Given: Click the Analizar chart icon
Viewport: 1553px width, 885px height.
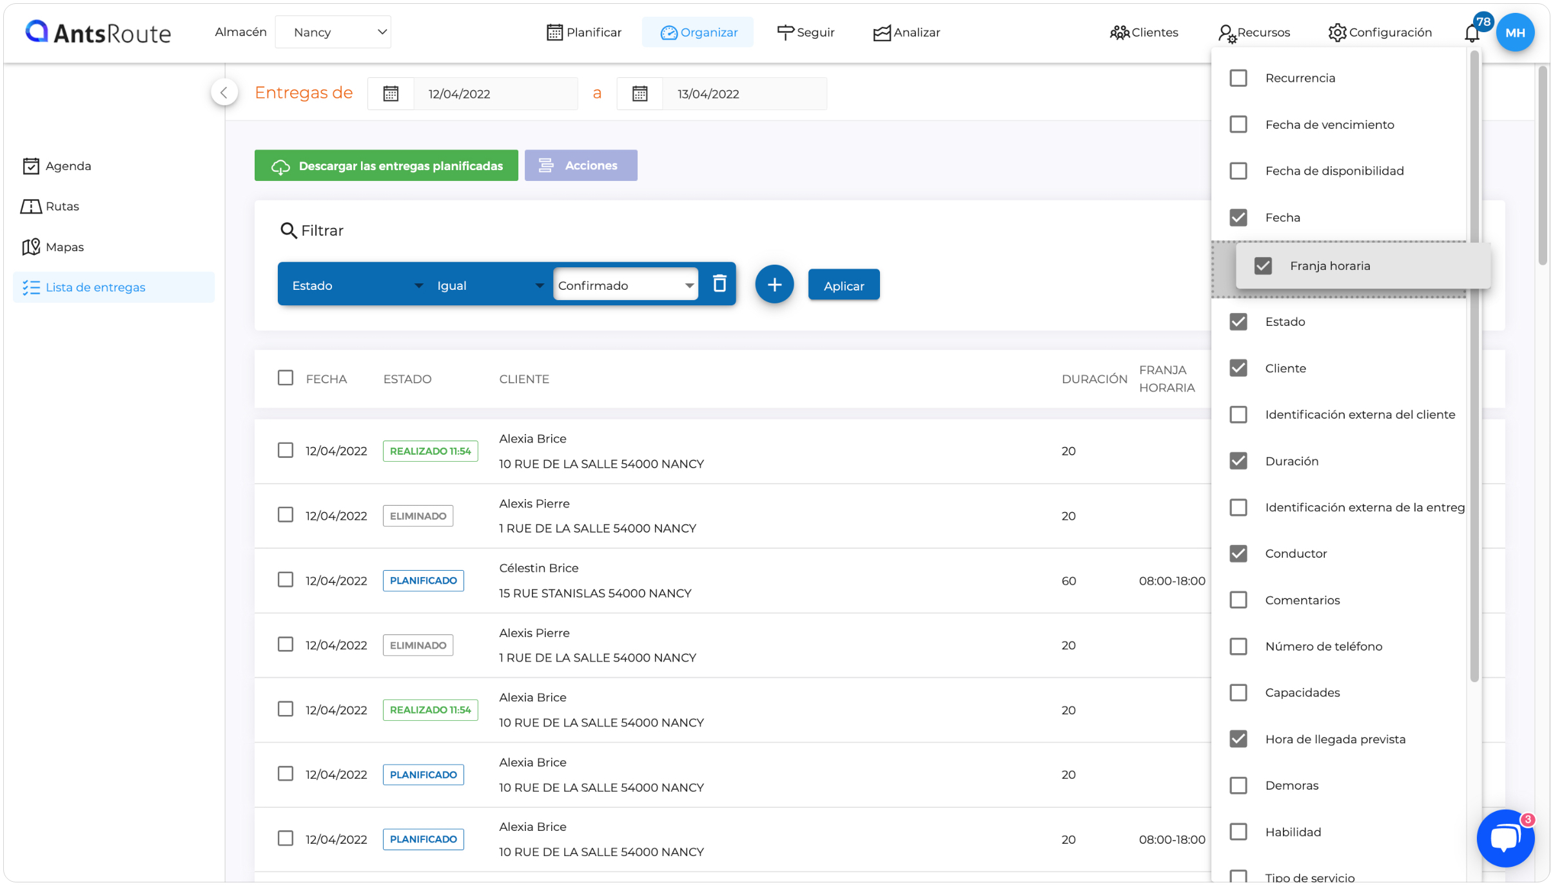Looking at the screenshot, I should pyautogui.click(x=882, y=32).
